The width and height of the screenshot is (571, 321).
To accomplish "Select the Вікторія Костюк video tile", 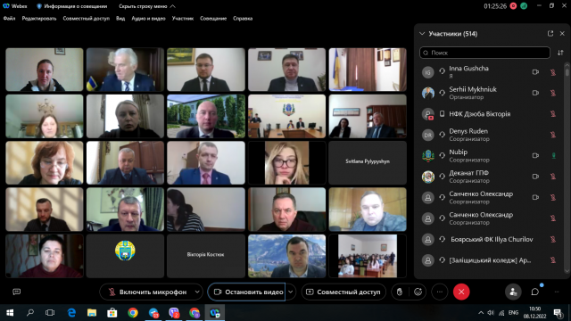I will click(x=206, y=256).
